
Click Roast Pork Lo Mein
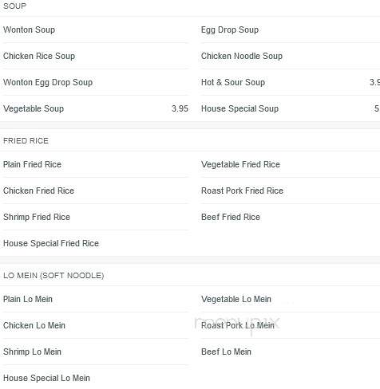(238, 325)
